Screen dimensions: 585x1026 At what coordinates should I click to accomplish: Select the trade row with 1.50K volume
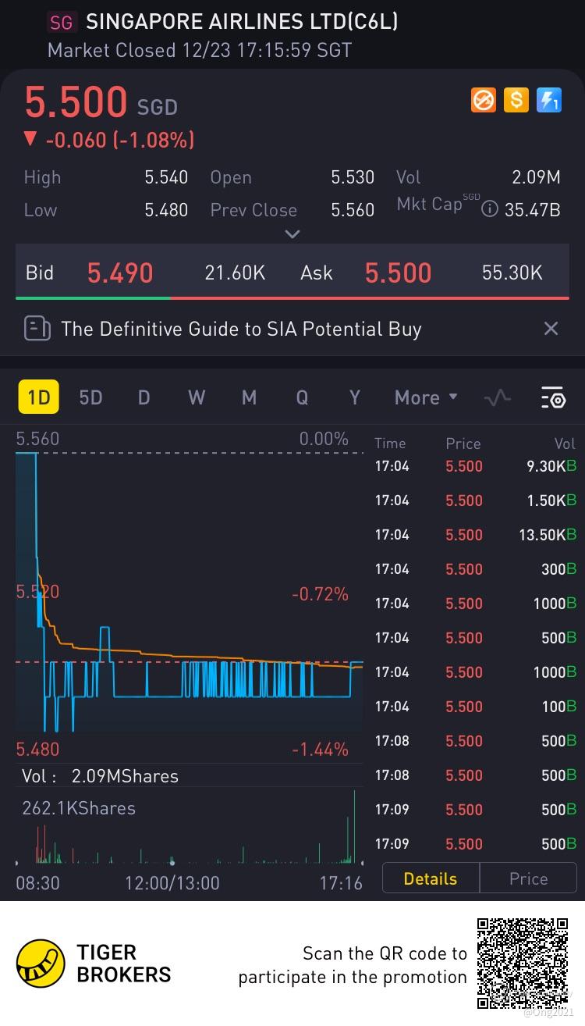[x=476, y=501]
